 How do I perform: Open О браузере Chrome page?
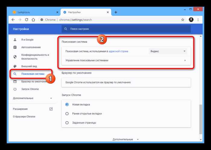pyautogui.click(x=24, y=116)
